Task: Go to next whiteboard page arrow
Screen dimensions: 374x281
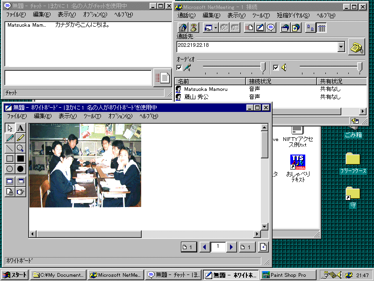Action: [231, 247]
